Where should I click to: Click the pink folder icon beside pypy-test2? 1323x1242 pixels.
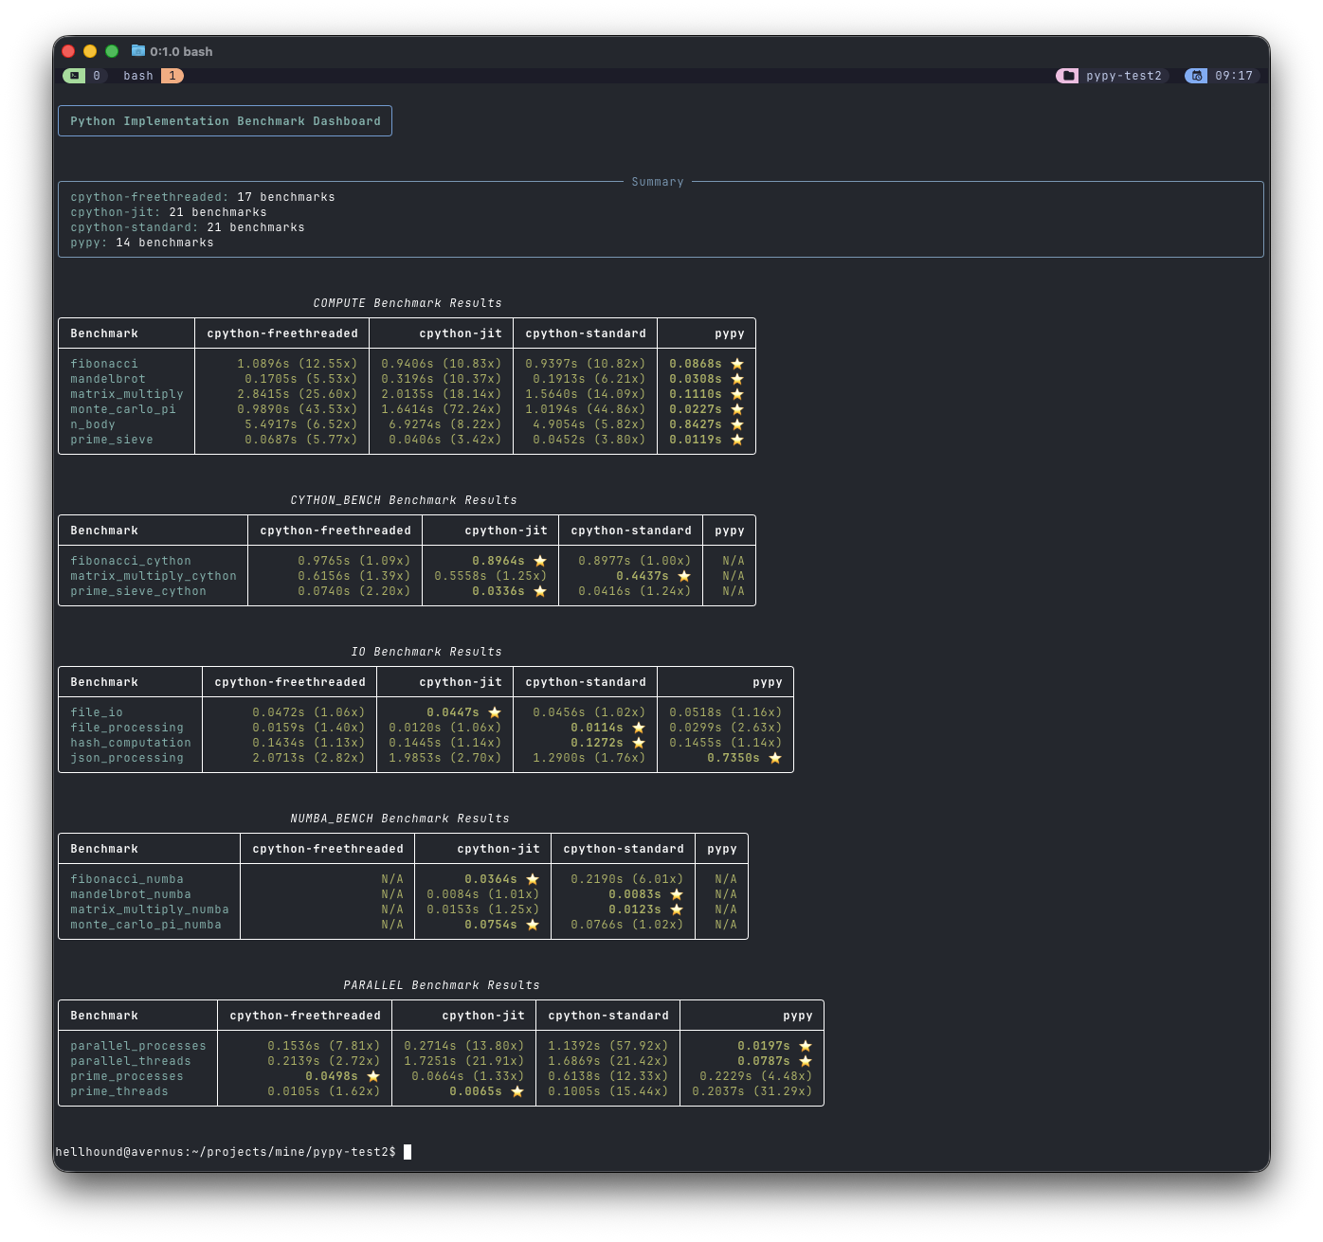coord(1067,76)
